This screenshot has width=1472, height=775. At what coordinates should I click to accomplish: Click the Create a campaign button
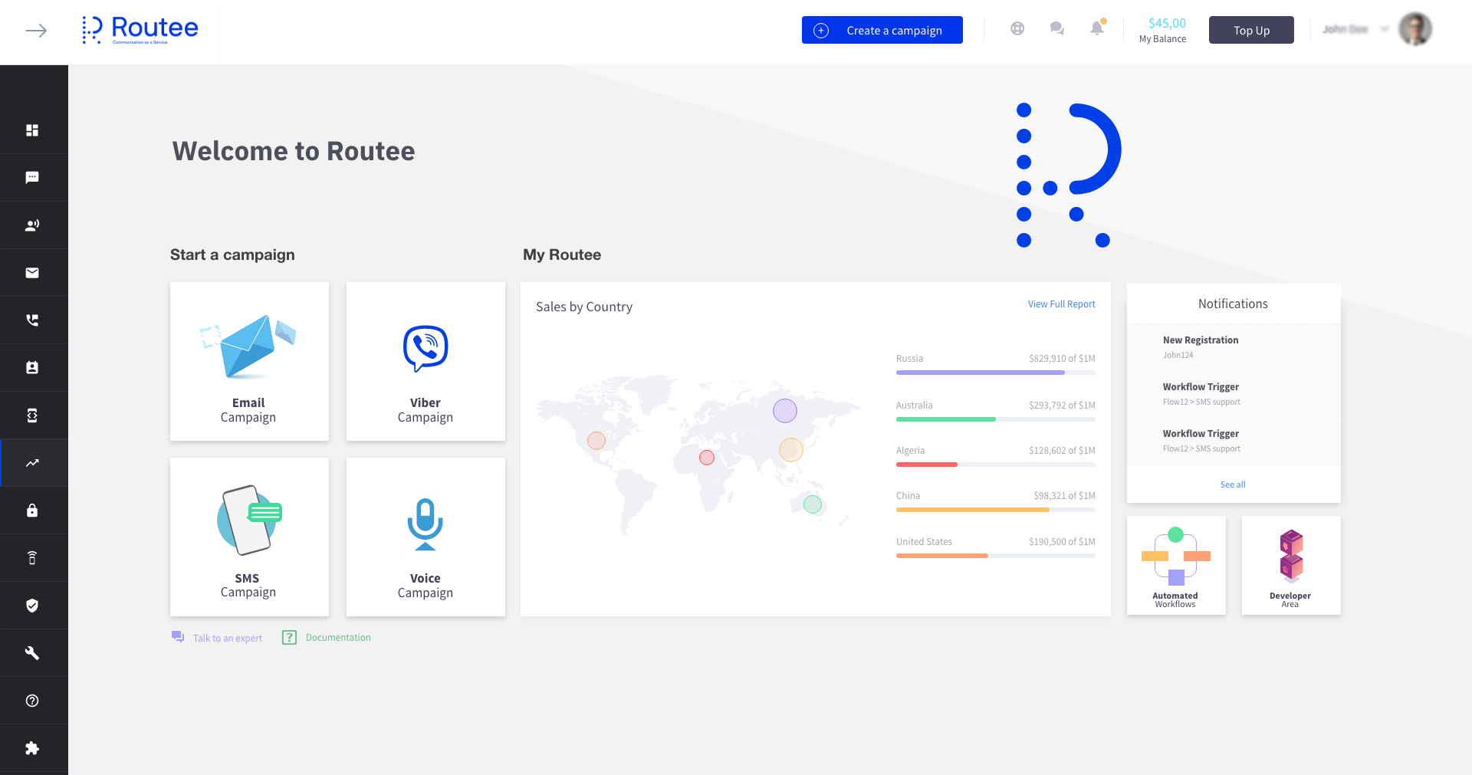click(882, 30)
